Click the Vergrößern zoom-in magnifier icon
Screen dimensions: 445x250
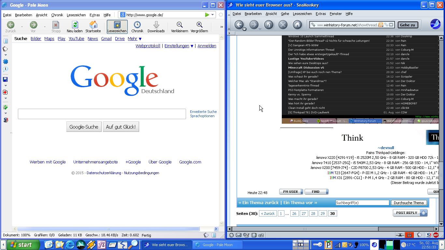[x=199, y=25]
